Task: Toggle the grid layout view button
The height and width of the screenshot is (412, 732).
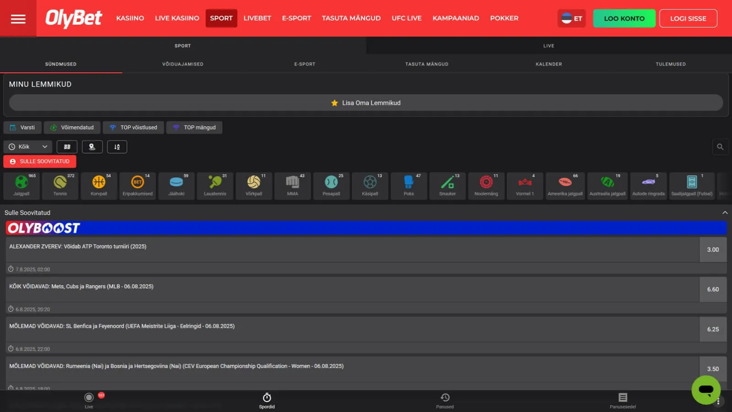Action: click(67, 147)
